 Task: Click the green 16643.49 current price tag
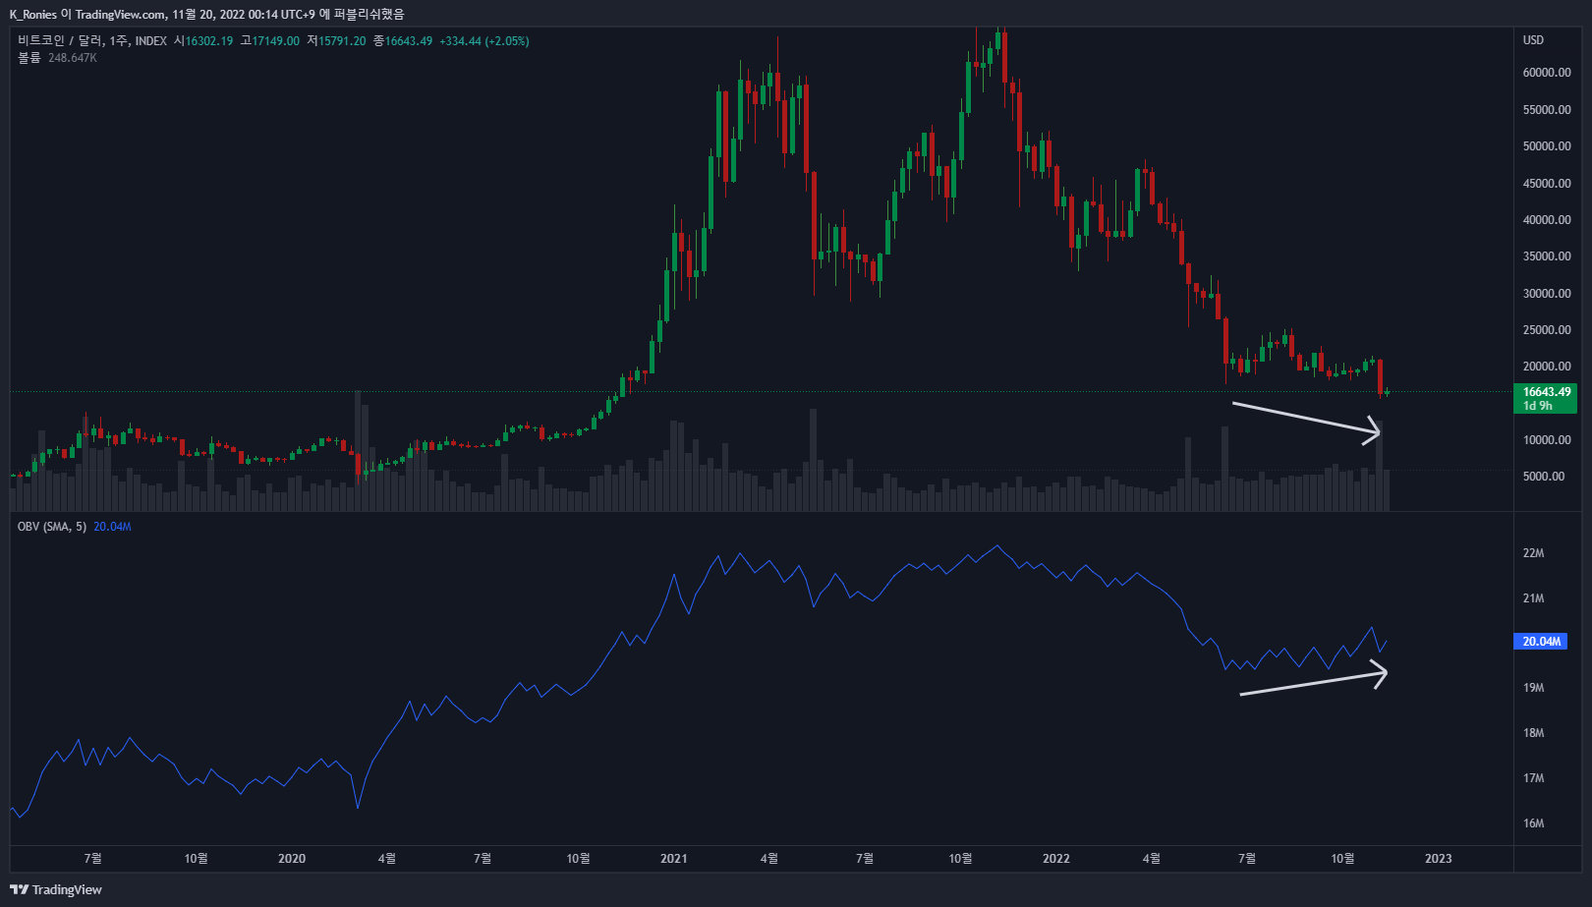click(x=1546, y=398)
